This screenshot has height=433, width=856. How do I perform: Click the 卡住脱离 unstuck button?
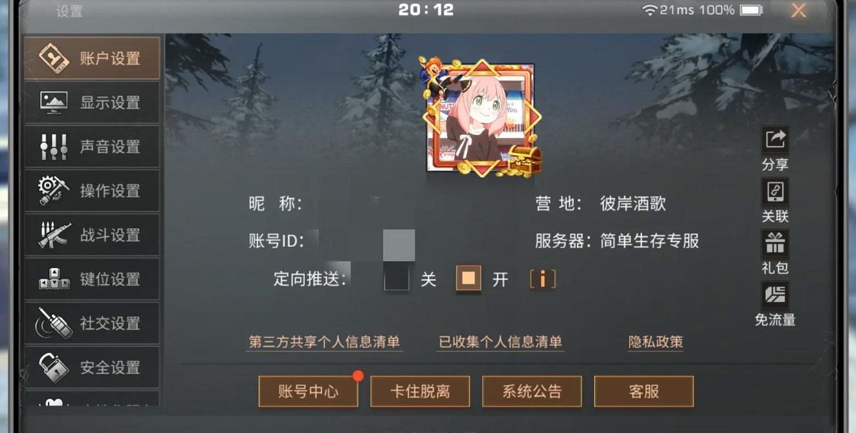tap(421, 391)
